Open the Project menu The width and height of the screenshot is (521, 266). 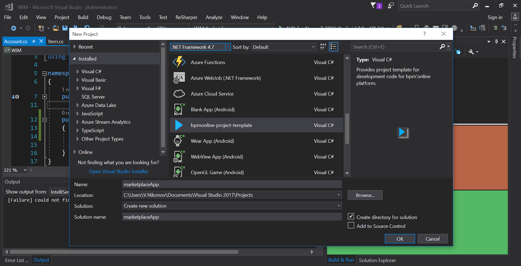click(62, 17)
